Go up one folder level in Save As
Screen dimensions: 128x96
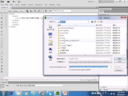tap(95, 22)
